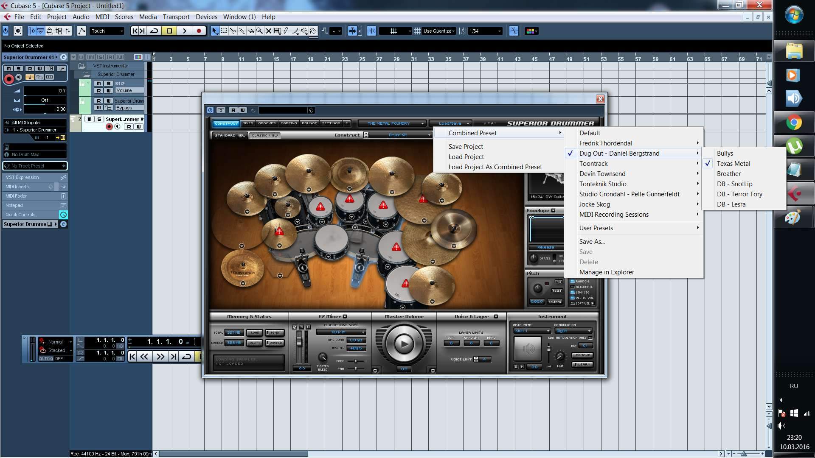Select the Object Selection arrow tool
This screenshot has height=458, width=815.
tap(215, 31)
